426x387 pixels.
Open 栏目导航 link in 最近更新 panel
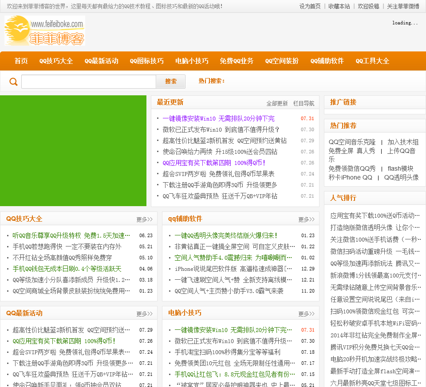[x=304, y=103]
